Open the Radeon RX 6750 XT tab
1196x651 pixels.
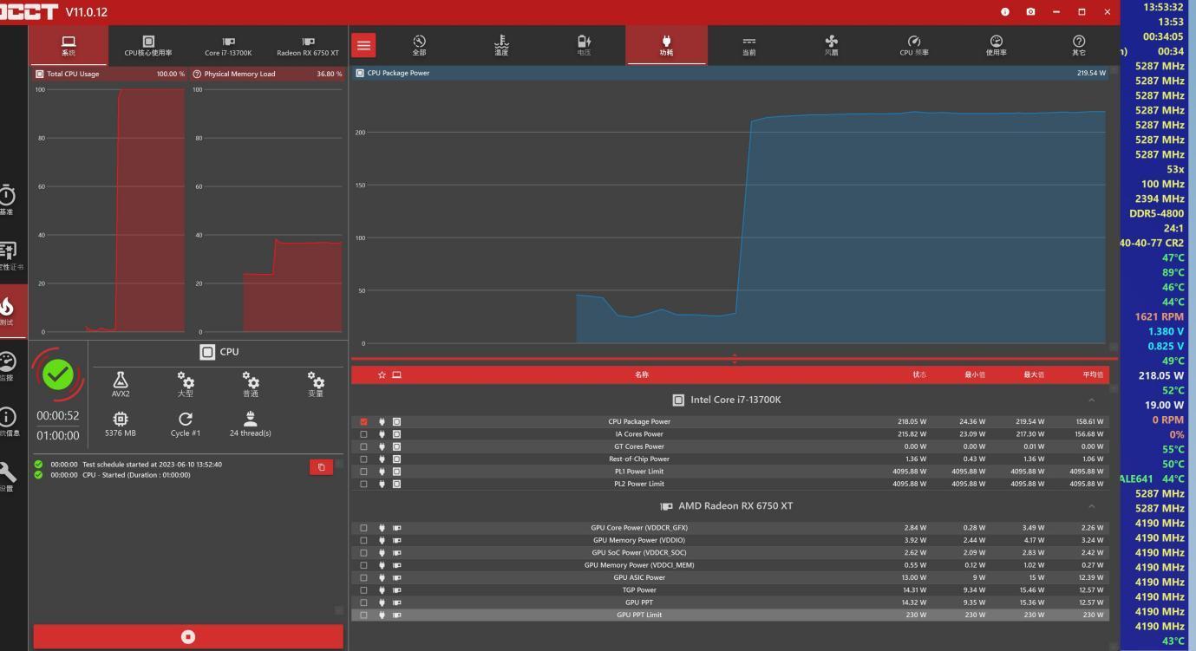tap(308, 46)
